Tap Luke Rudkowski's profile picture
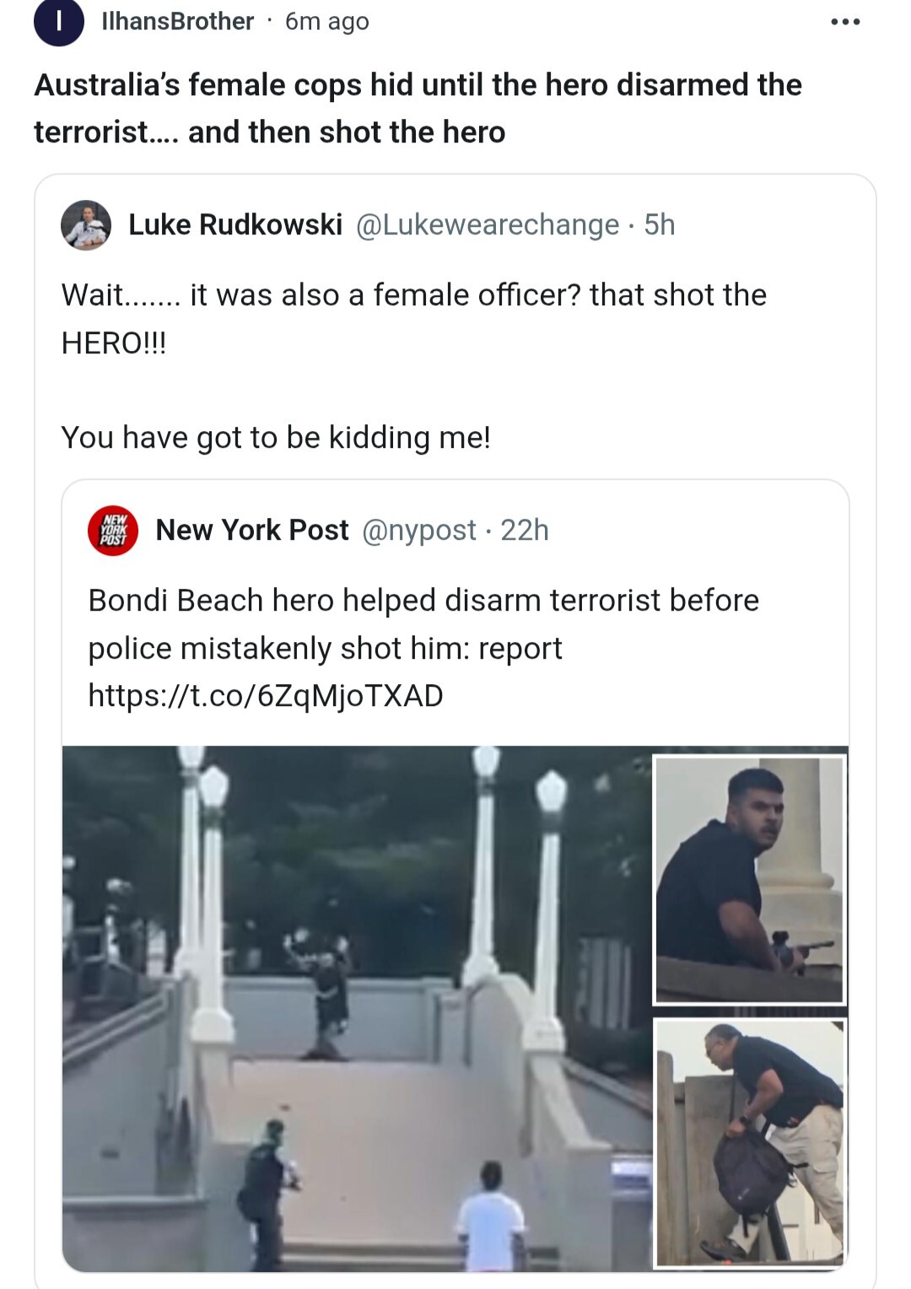This screenshot has width=911, height=1289. coord(86,225)
